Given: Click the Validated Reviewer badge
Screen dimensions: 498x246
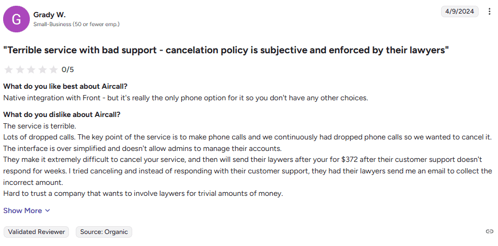Looking at the screenshot, I should 37,231.
